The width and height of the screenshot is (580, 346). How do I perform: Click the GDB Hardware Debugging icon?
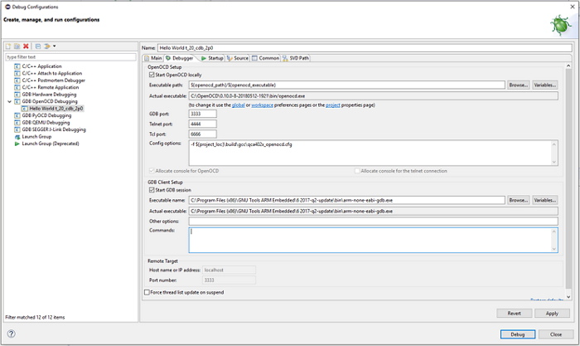pos(17,95)
